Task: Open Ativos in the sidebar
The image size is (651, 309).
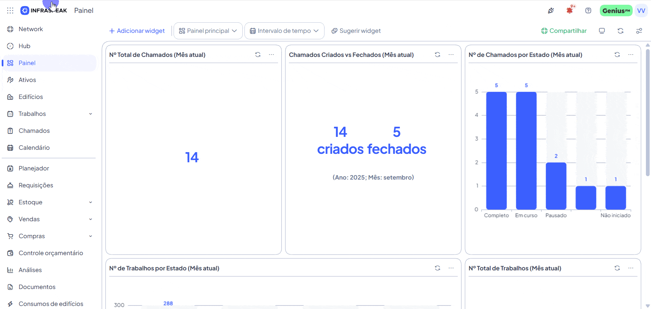Action: click(x=50, y=80)
